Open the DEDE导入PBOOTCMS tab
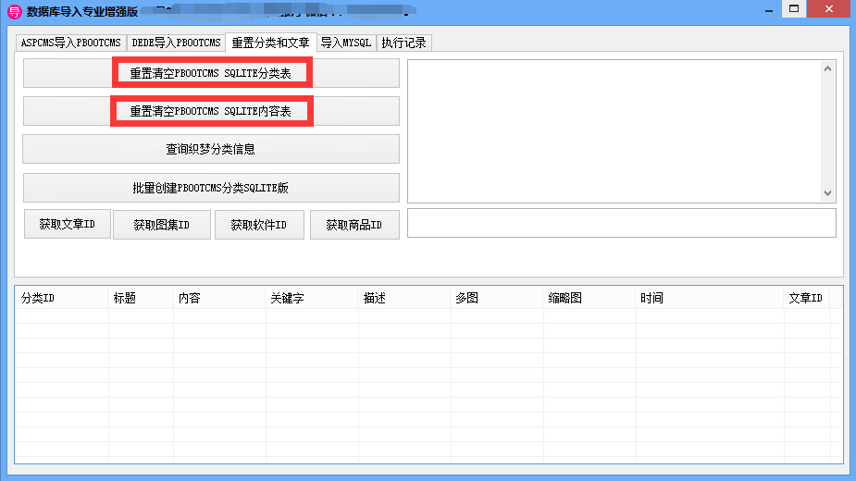This screenshot has height=481, width=856. point(176,43)
